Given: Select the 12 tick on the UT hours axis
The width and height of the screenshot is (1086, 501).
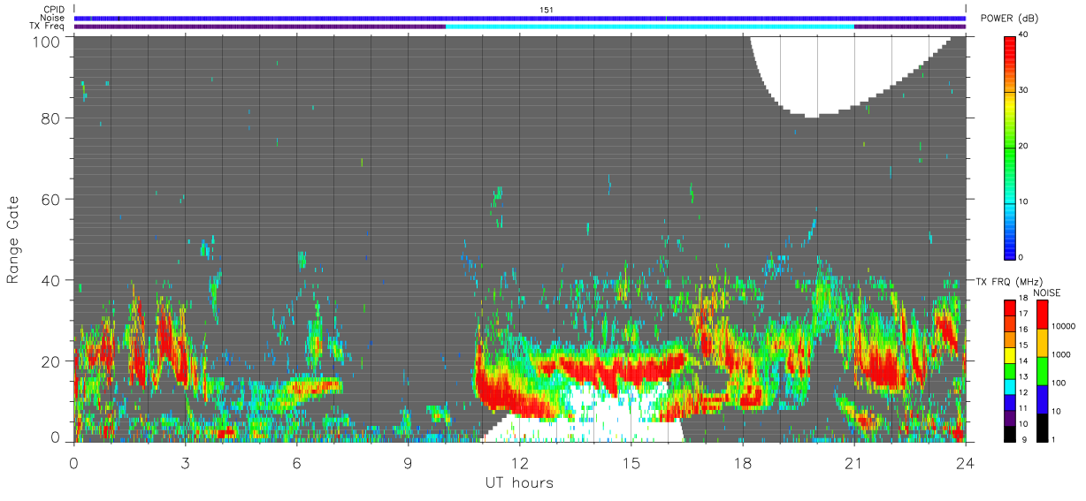Looking at the screenshot, I should pyautogui.click(x=519, y=463).
